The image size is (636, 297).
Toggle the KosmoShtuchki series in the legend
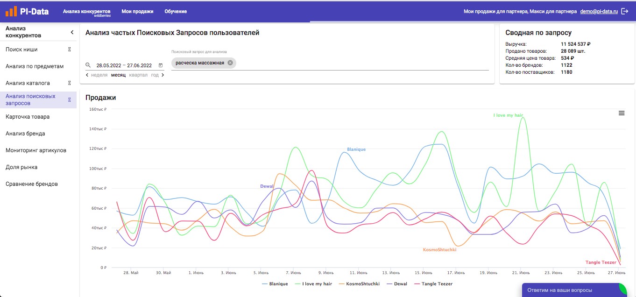pyautogui.click(x=359, y=283)
